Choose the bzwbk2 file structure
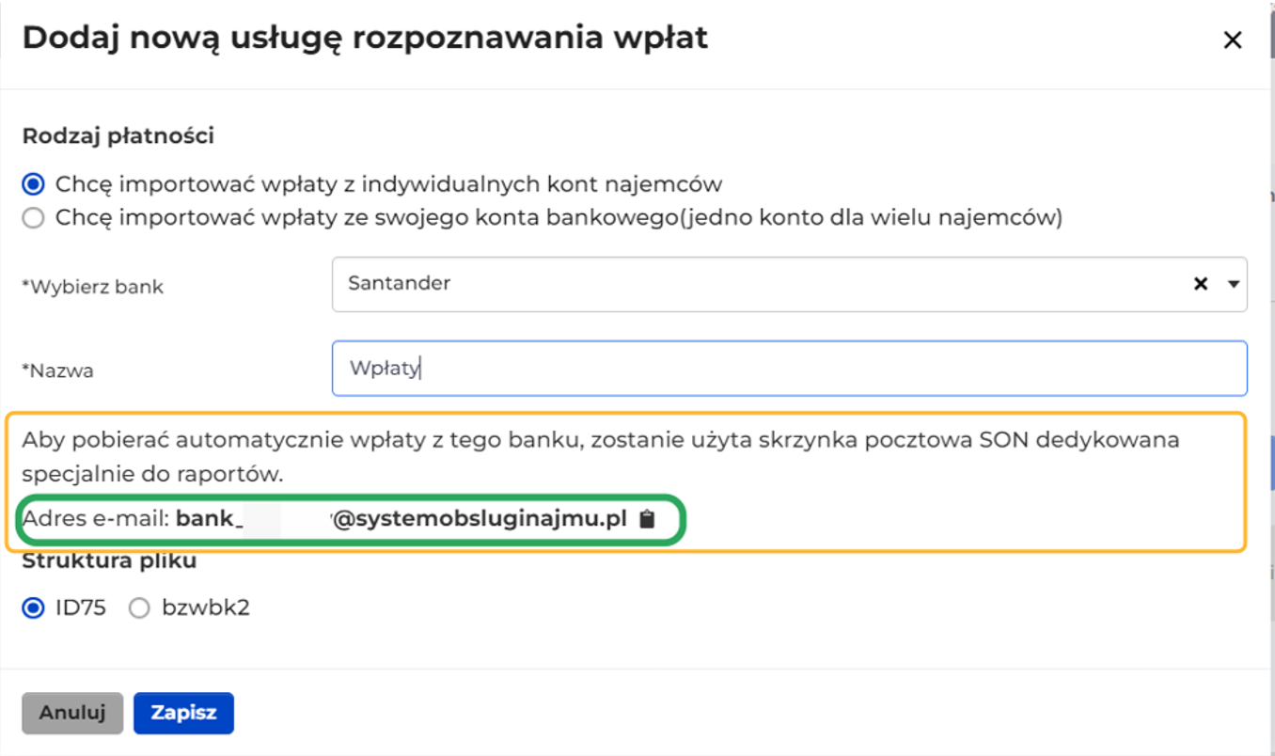1275x756 pixels. click(x=139, y=607)
